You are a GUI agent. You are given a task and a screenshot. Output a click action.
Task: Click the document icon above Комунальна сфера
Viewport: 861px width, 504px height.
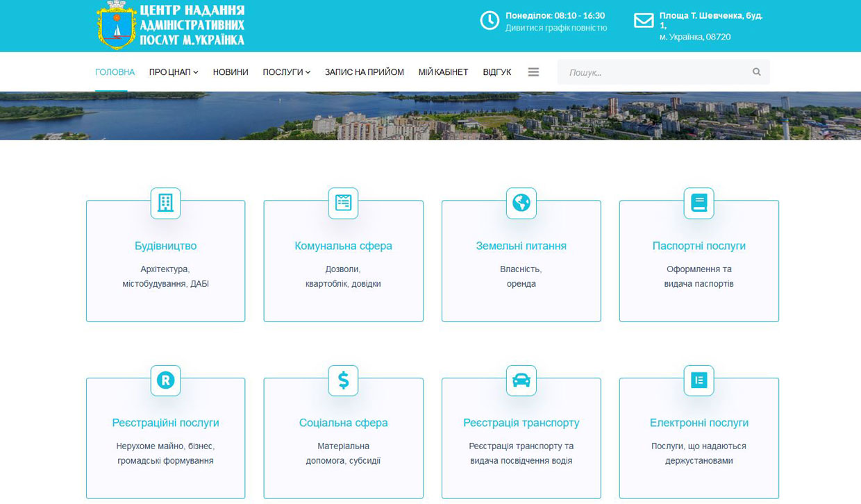point(343,203)
